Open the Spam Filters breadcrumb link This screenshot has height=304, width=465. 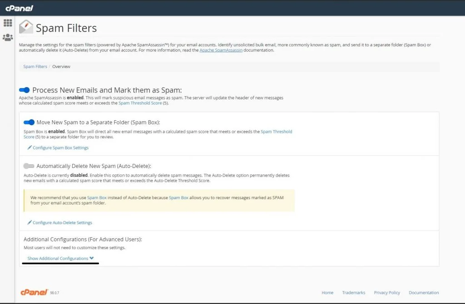(x=35, y=66)
